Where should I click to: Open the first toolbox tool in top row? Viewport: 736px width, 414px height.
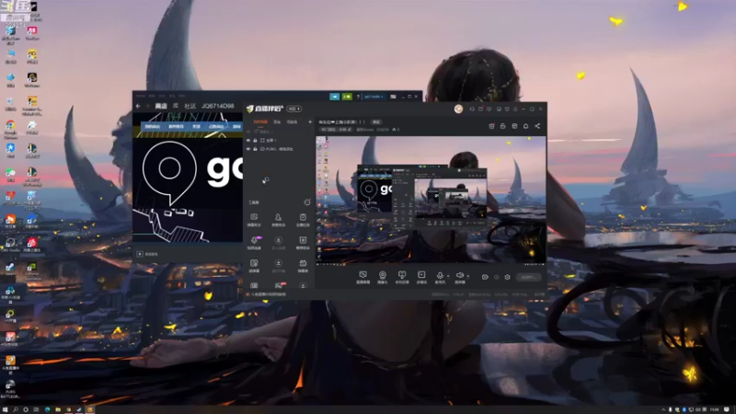(x=254, y=220)
